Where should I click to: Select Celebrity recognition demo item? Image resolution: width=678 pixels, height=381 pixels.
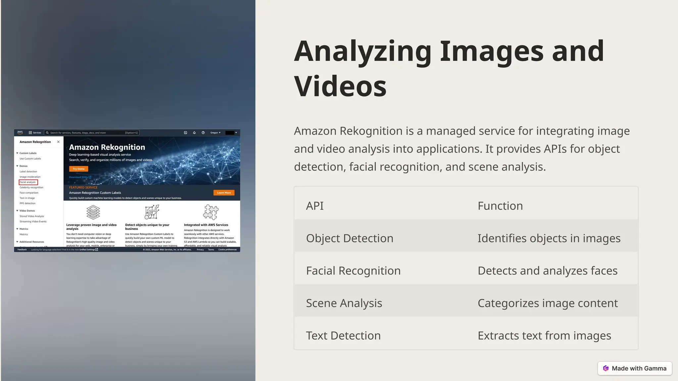(31, 188)
